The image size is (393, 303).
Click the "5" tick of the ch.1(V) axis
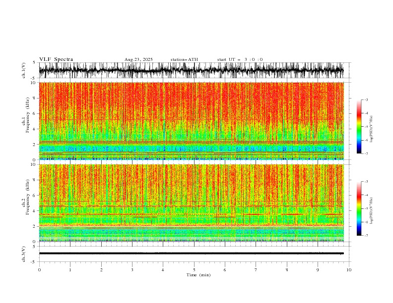click(35, 62)
